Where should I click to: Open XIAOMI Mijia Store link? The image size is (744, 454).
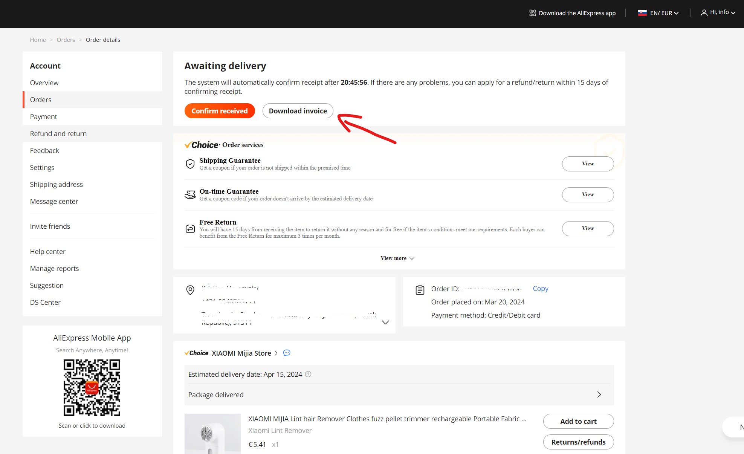[x=241, y=353]
